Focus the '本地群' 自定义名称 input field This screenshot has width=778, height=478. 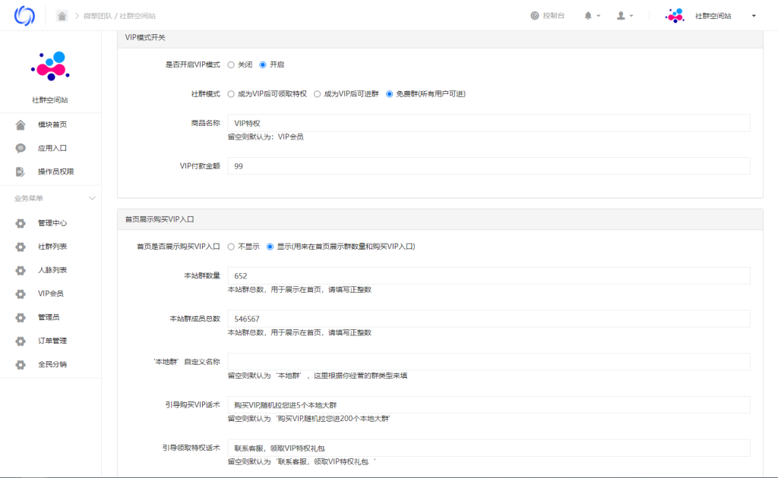coord(489,362)
